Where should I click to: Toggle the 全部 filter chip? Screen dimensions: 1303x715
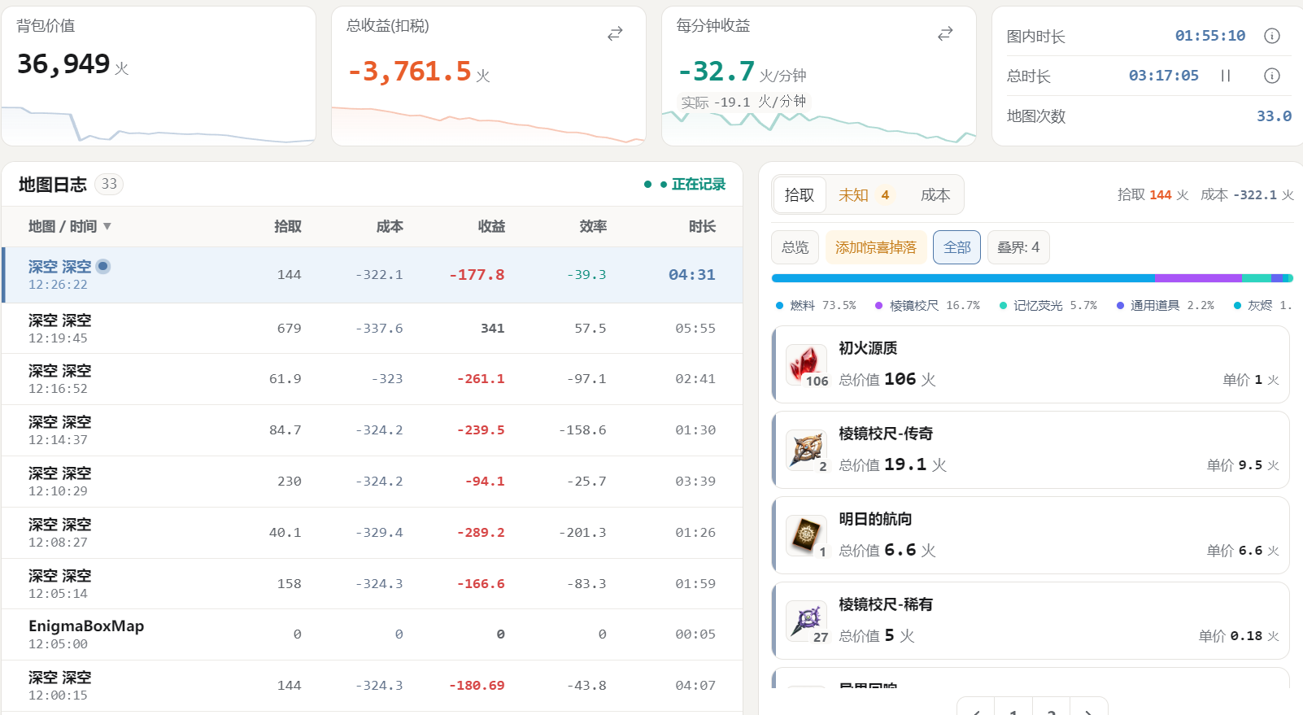tap(957, 247)
